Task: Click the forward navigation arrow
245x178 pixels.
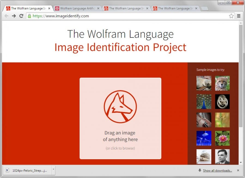Action: click(14, 16)
